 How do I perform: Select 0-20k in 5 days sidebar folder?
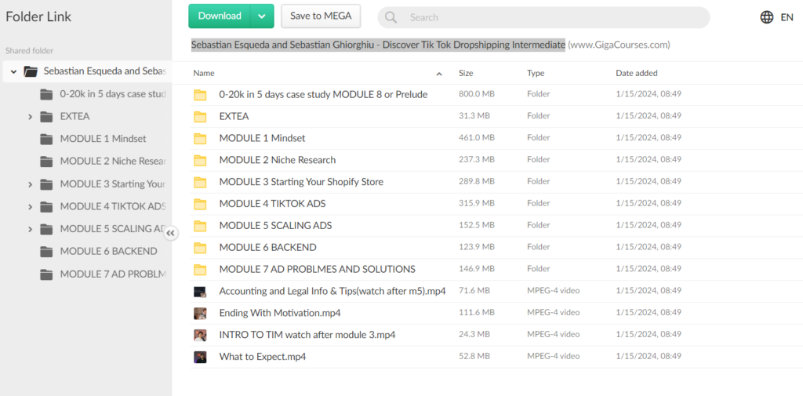click(113, 94)
